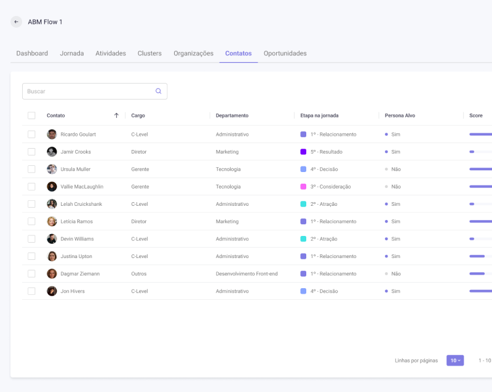The height and width of the screenshot is (392, 492).
Task: Click Ricardo Goulart's avatar
Action: (x=52, y=135)
